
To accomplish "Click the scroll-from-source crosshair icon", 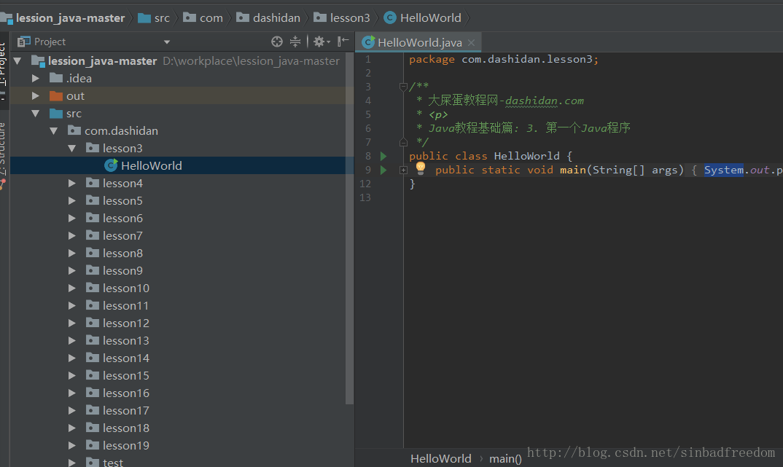I will pyautogui.click(x=276, y=42).
